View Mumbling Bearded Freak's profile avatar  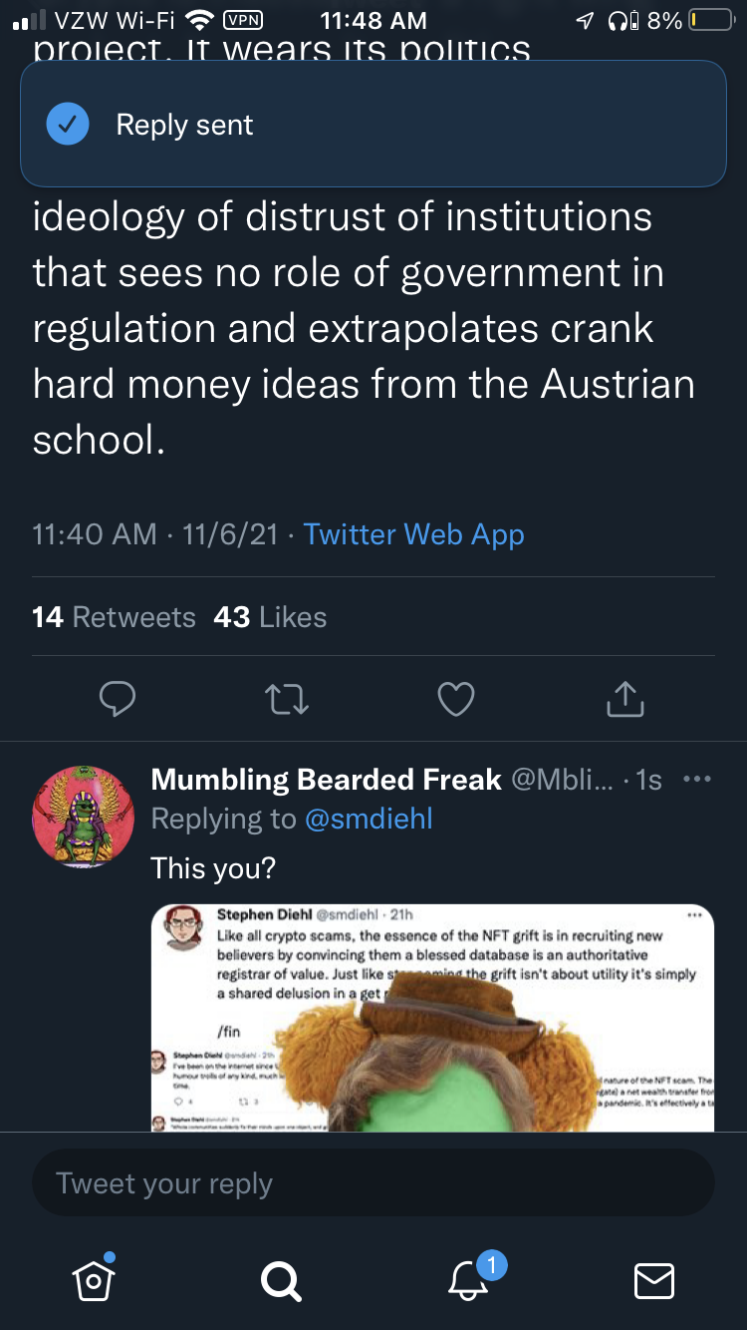pyautogui.click(x=84, y=817)
